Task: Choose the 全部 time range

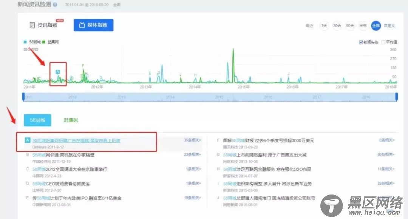Action: (376, 25)
